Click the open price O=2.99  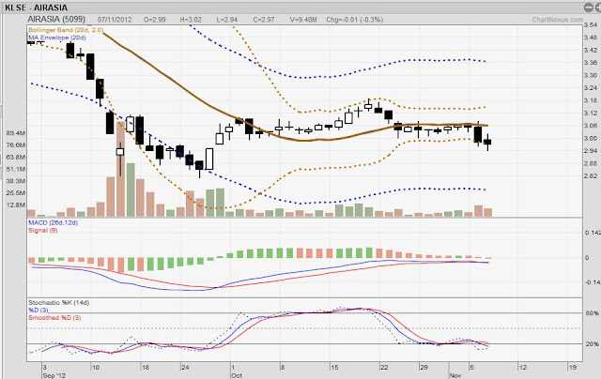click(154, 20)
